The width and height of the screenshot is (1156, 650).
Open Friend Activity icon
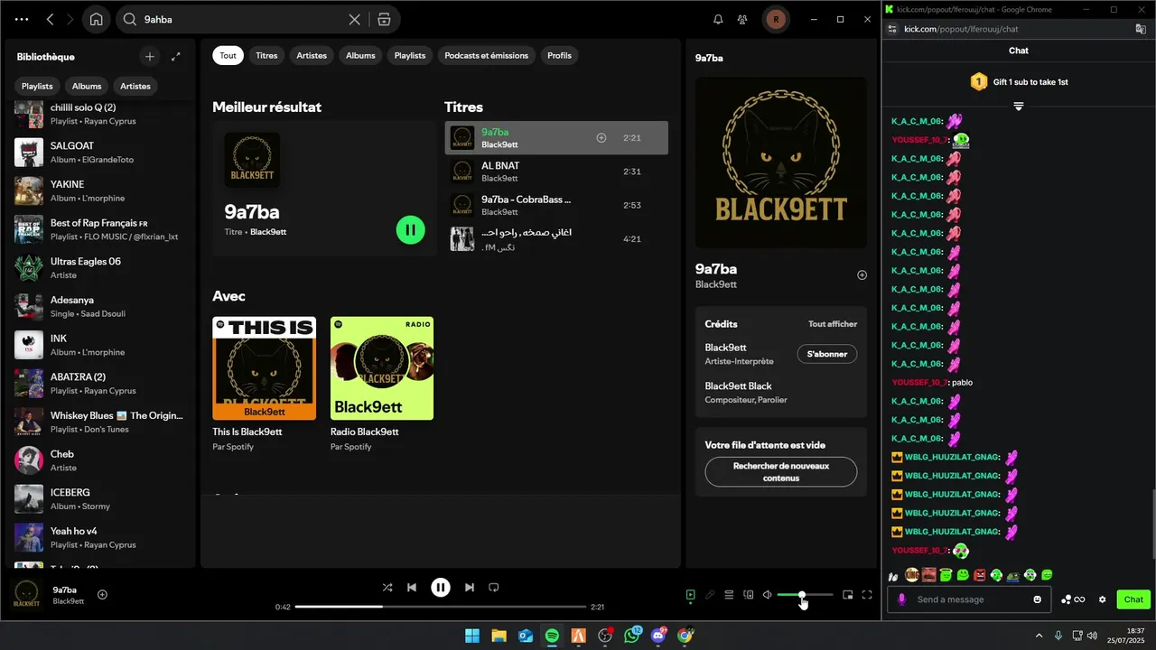tap(742, 19)
